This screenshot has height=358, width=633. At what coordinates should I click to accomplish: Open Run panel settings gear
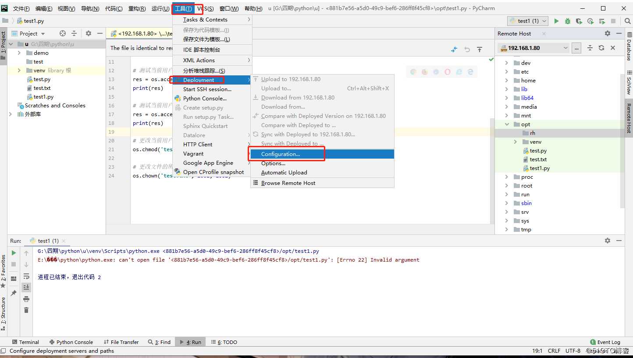[607, 241]
